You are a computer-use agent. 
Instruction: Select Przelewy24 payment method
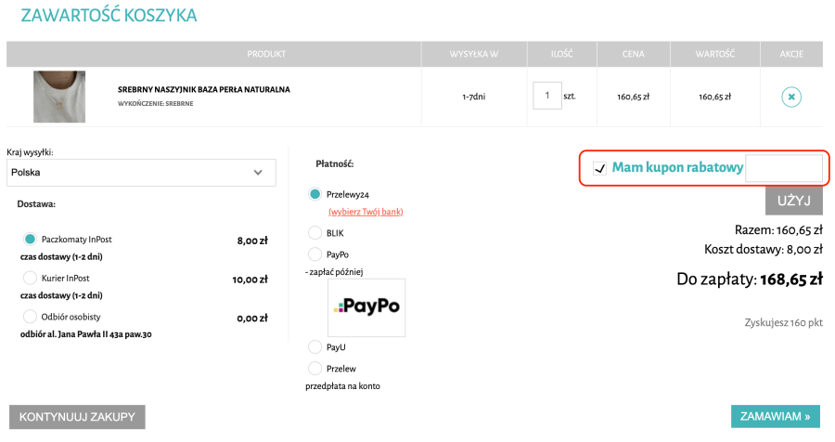coord(315,194)
